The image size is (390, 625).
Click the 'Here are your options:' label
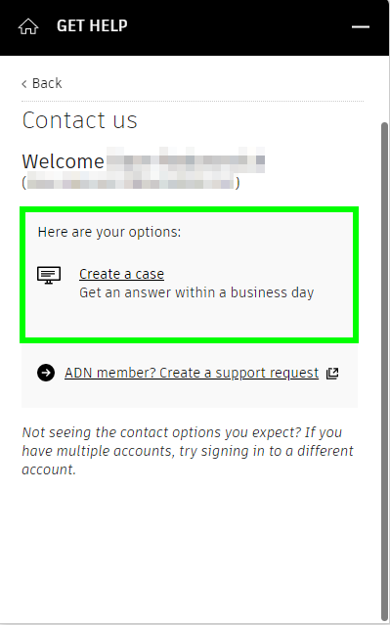pyautogui.click(x=109, y=232)
